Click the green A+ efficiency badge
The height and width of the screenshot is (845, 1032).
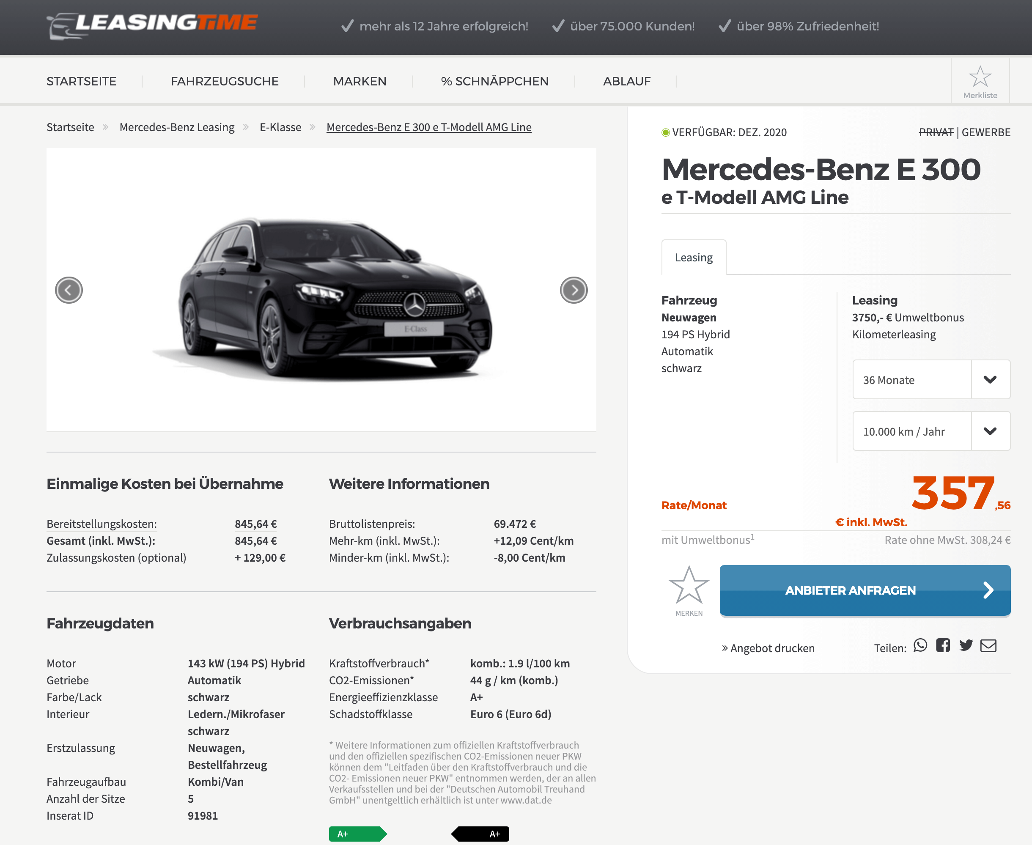click(358, 834)
